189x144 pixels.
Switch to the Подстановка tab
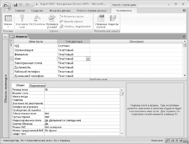pos(37,86)
